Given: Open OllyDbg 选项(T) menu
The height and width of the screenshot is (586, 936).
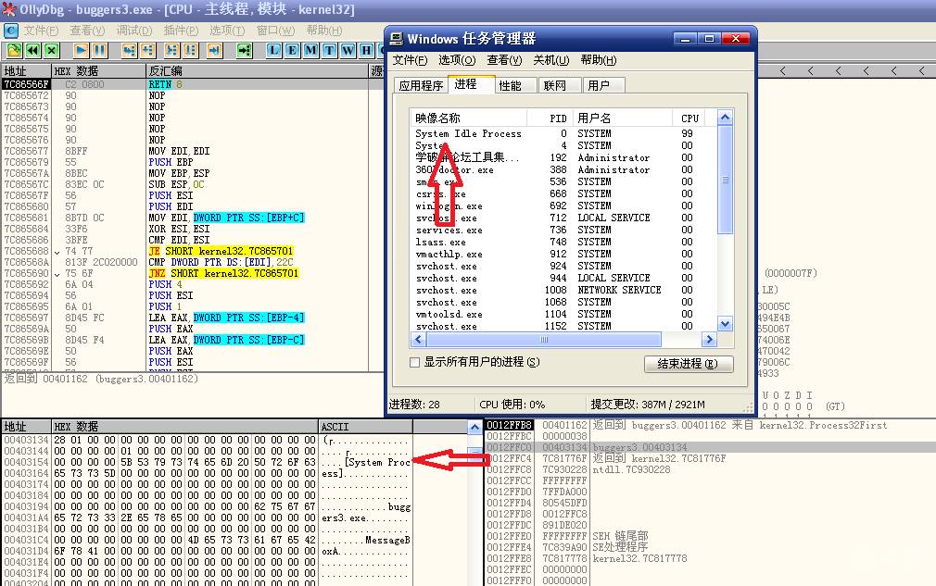Looking at the screenshot, I should (227, 31).
